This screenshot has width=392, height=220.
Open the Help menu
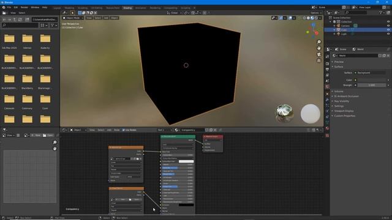pyautogui.click(x=45, y=7)
